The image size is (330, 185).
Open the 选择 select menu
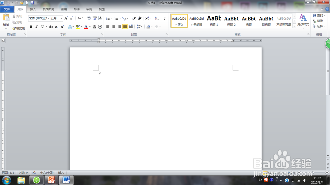click(319, 26)
